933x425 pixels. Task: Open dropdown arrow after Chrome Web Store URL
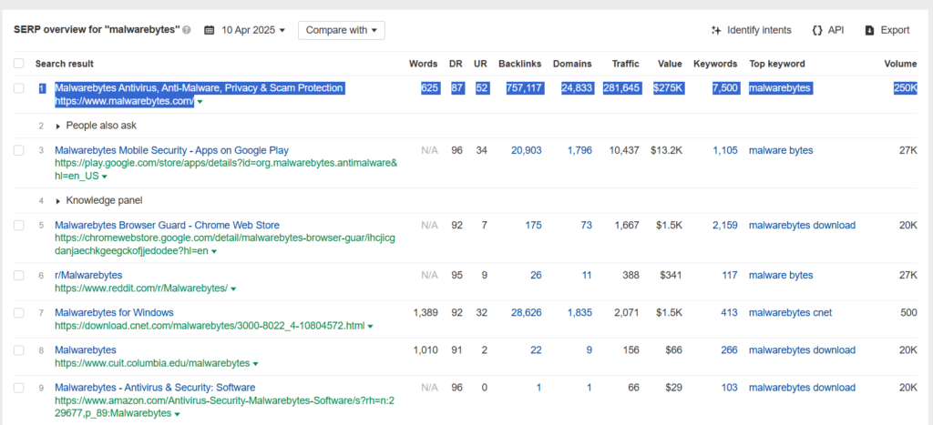click(x=214, y=252)
